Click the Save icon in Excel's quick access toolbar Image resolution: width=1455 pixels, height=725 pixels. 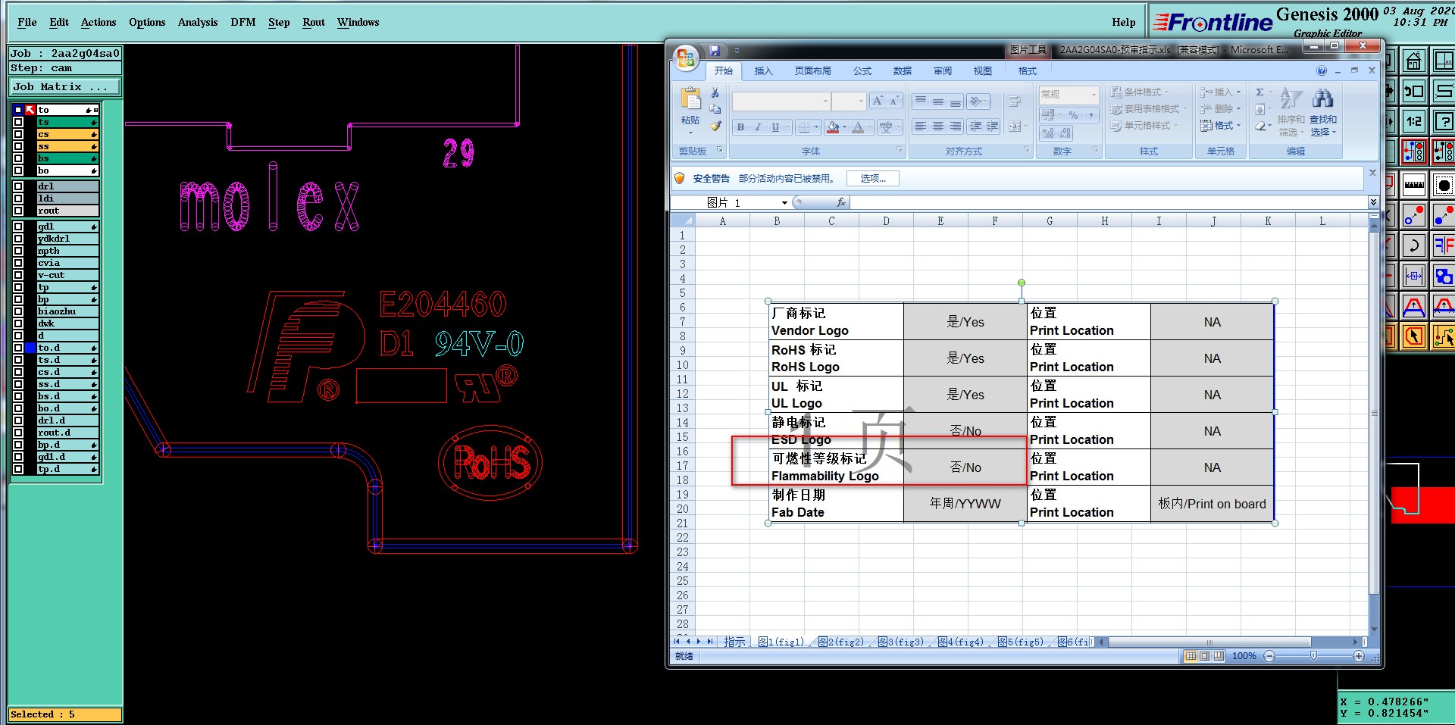[x=714, y=51]
